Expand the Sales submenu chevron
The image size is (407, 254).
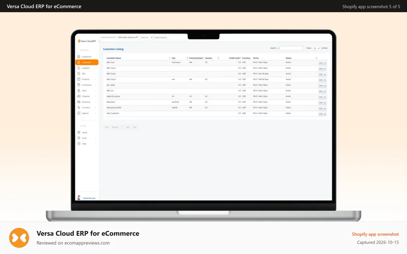[96, 91]
